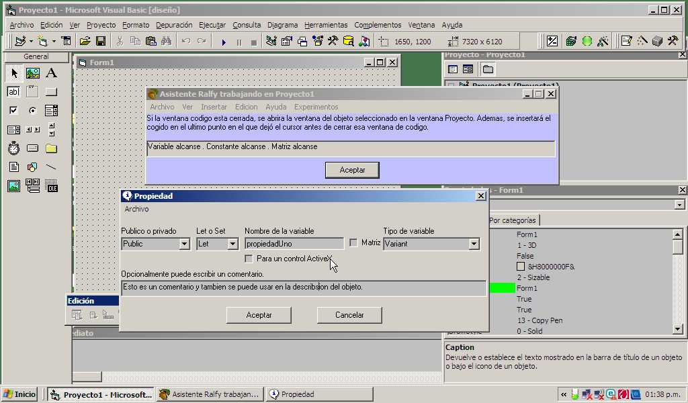Open the Data View Window toolbar icon
The width and height of the screenshot is (688, 403).
349,41
